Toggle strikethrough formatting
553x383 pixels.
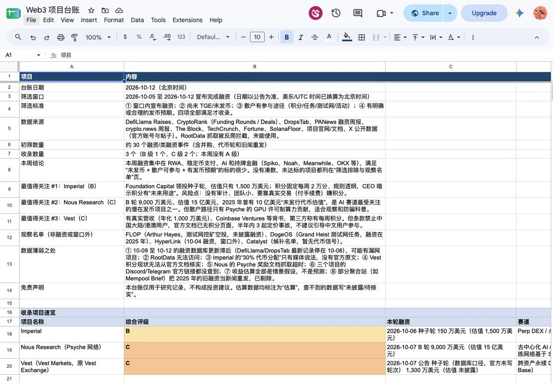click(315, 37)
